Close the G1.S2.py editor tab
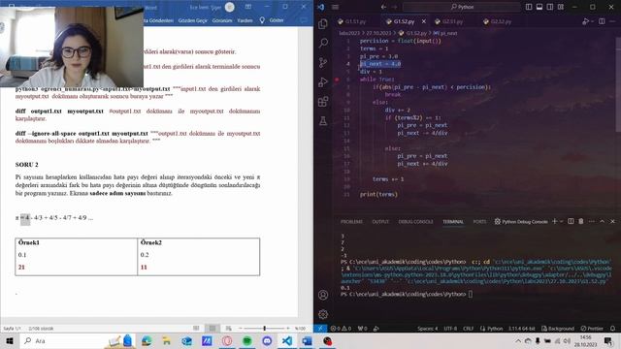This screenshot has height=349, width=621. tap(424, 21)
